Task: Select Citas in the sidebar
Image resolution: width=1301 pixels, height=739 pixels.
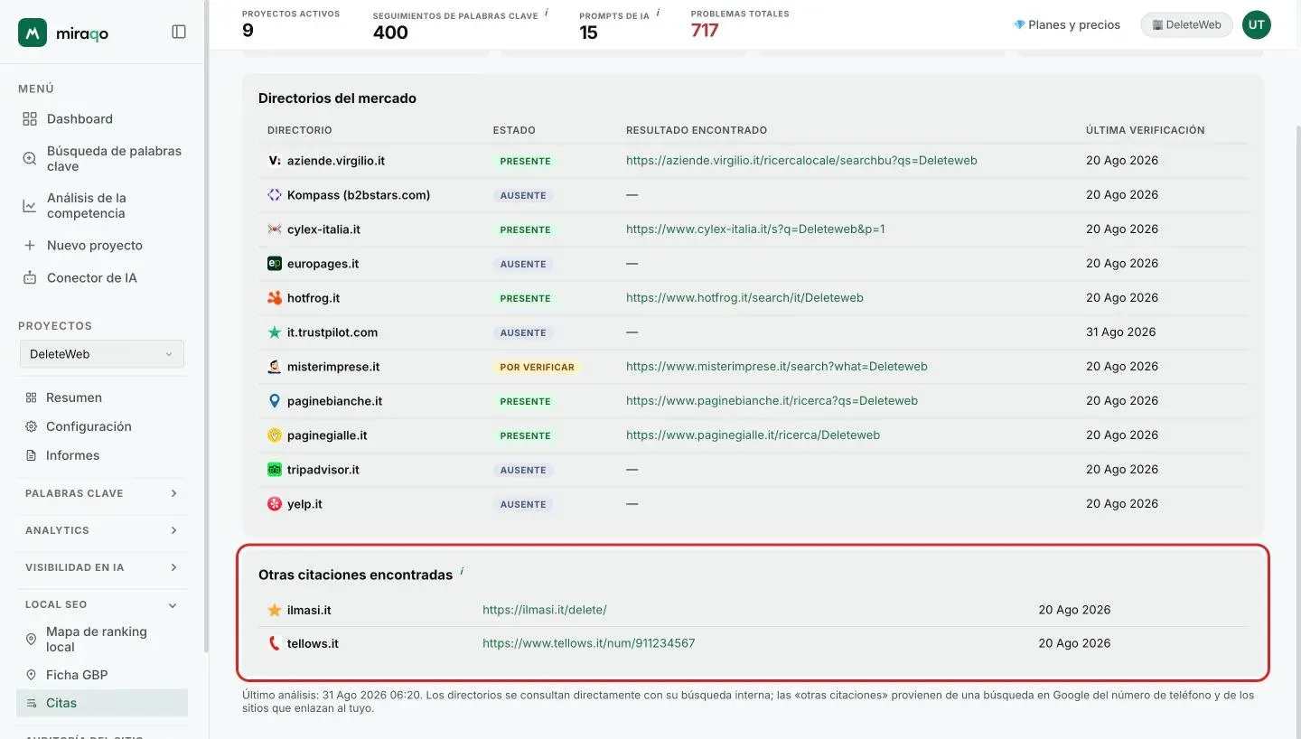Action: [102, 703]
